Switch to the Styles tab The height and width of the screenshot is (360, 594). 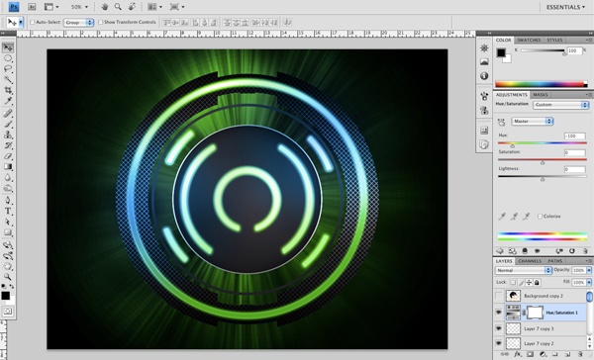tap(554, 41)
